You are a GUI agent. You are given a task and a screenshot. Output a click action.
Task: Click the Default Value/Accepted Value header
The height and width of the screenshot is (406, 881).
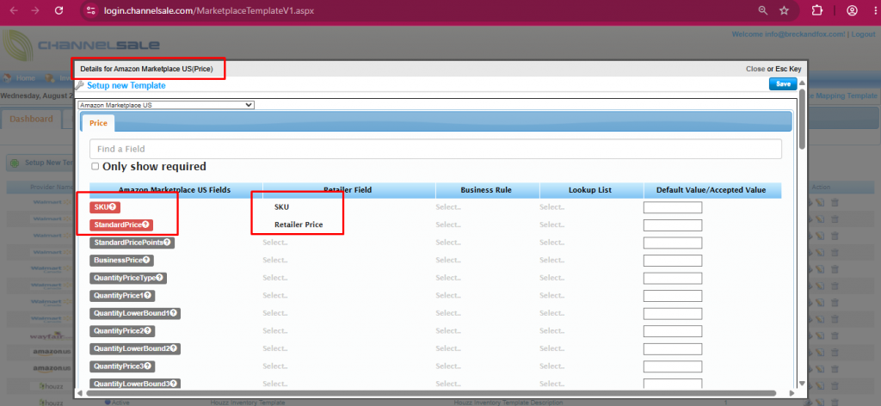click(712, 190)
